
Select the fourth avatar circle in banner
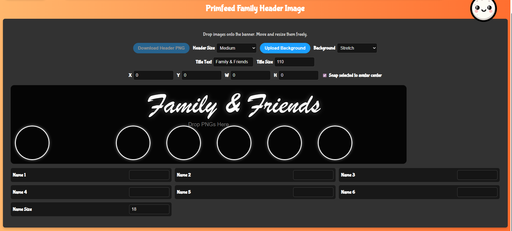click(x=234, y=143)
